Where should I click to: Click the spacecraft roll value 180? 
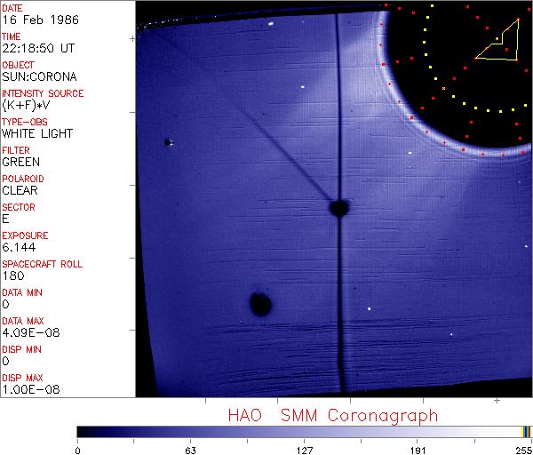(12, 275)
